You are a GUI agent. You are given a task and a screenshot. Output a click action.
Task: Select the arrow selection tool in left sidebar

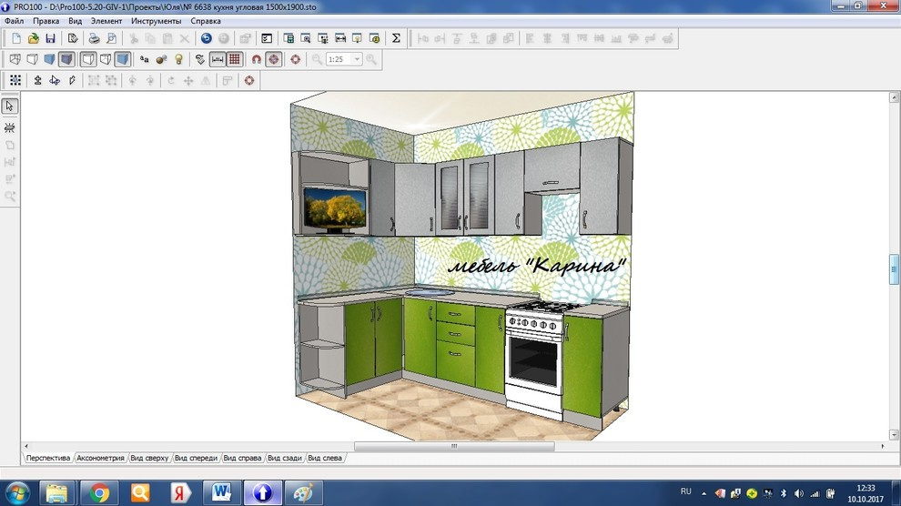[x=10, y=106]
